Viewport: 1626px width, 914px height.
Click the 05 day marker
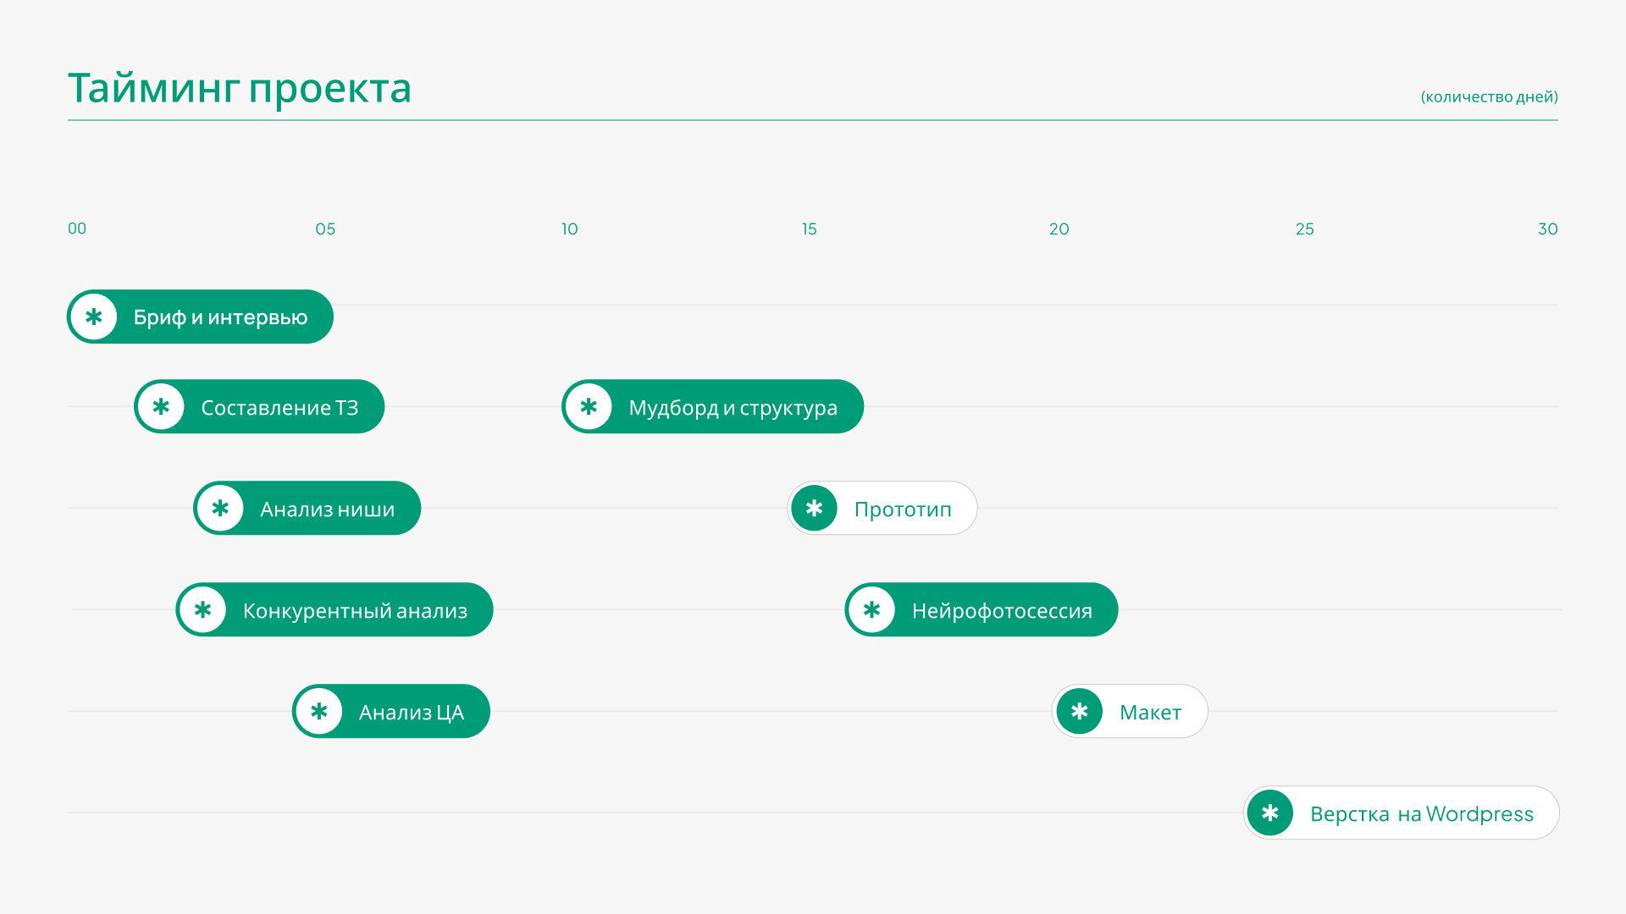tap(325, 229)
